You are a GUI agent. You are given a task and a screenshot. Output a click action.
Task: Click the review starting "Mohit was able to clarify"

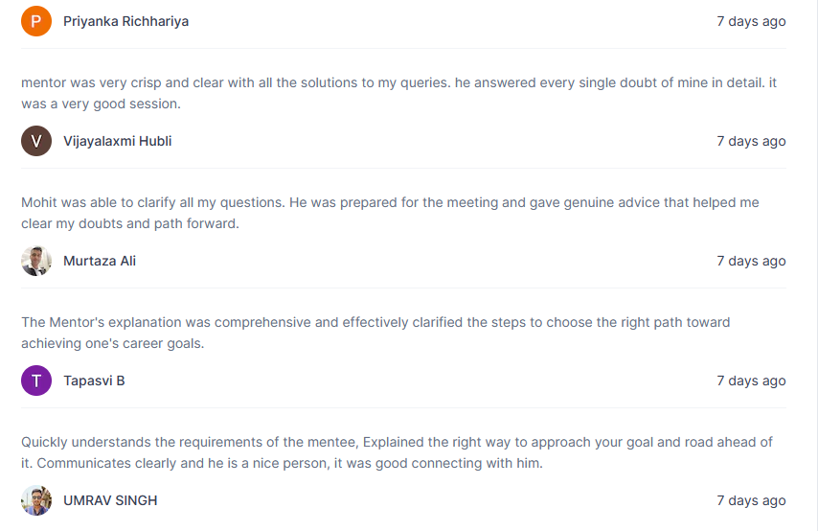[390, 213]
